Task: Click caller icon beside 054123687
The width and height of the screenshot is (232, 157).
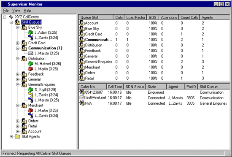Action: (x=82, y=92)
